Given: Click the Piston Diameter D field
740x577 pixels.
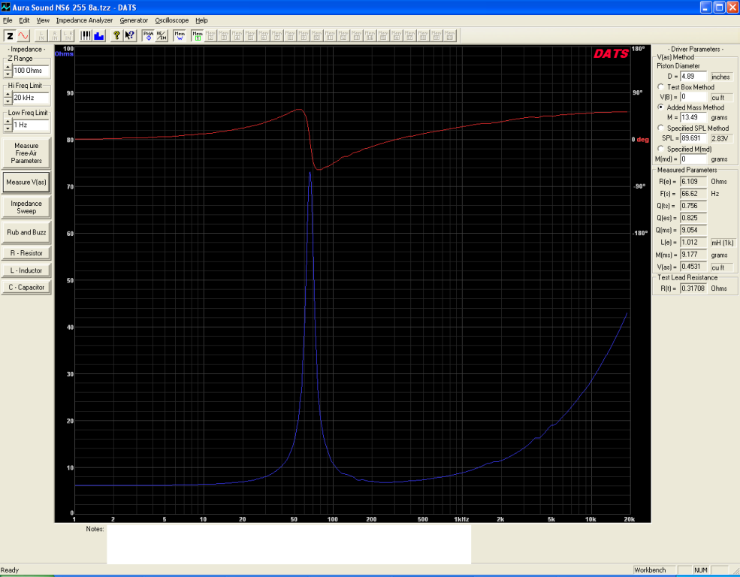Looking at the screenshot, I should click(693, 77).
